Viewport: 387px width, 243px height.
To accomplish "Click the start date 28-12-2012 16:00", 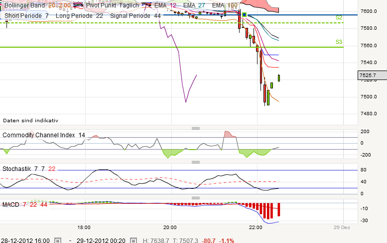I will point(25,241).
